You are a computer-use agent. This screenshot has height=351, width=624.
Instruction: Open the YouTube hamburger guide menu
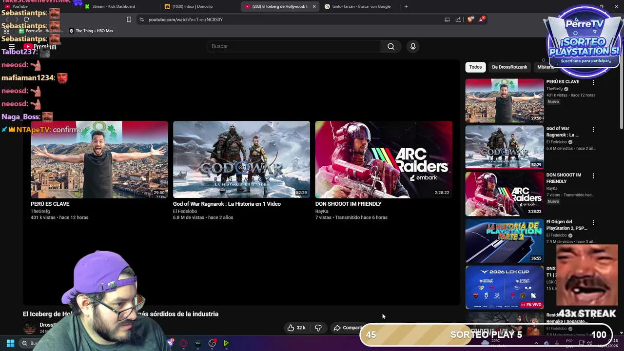click(12, 47)
